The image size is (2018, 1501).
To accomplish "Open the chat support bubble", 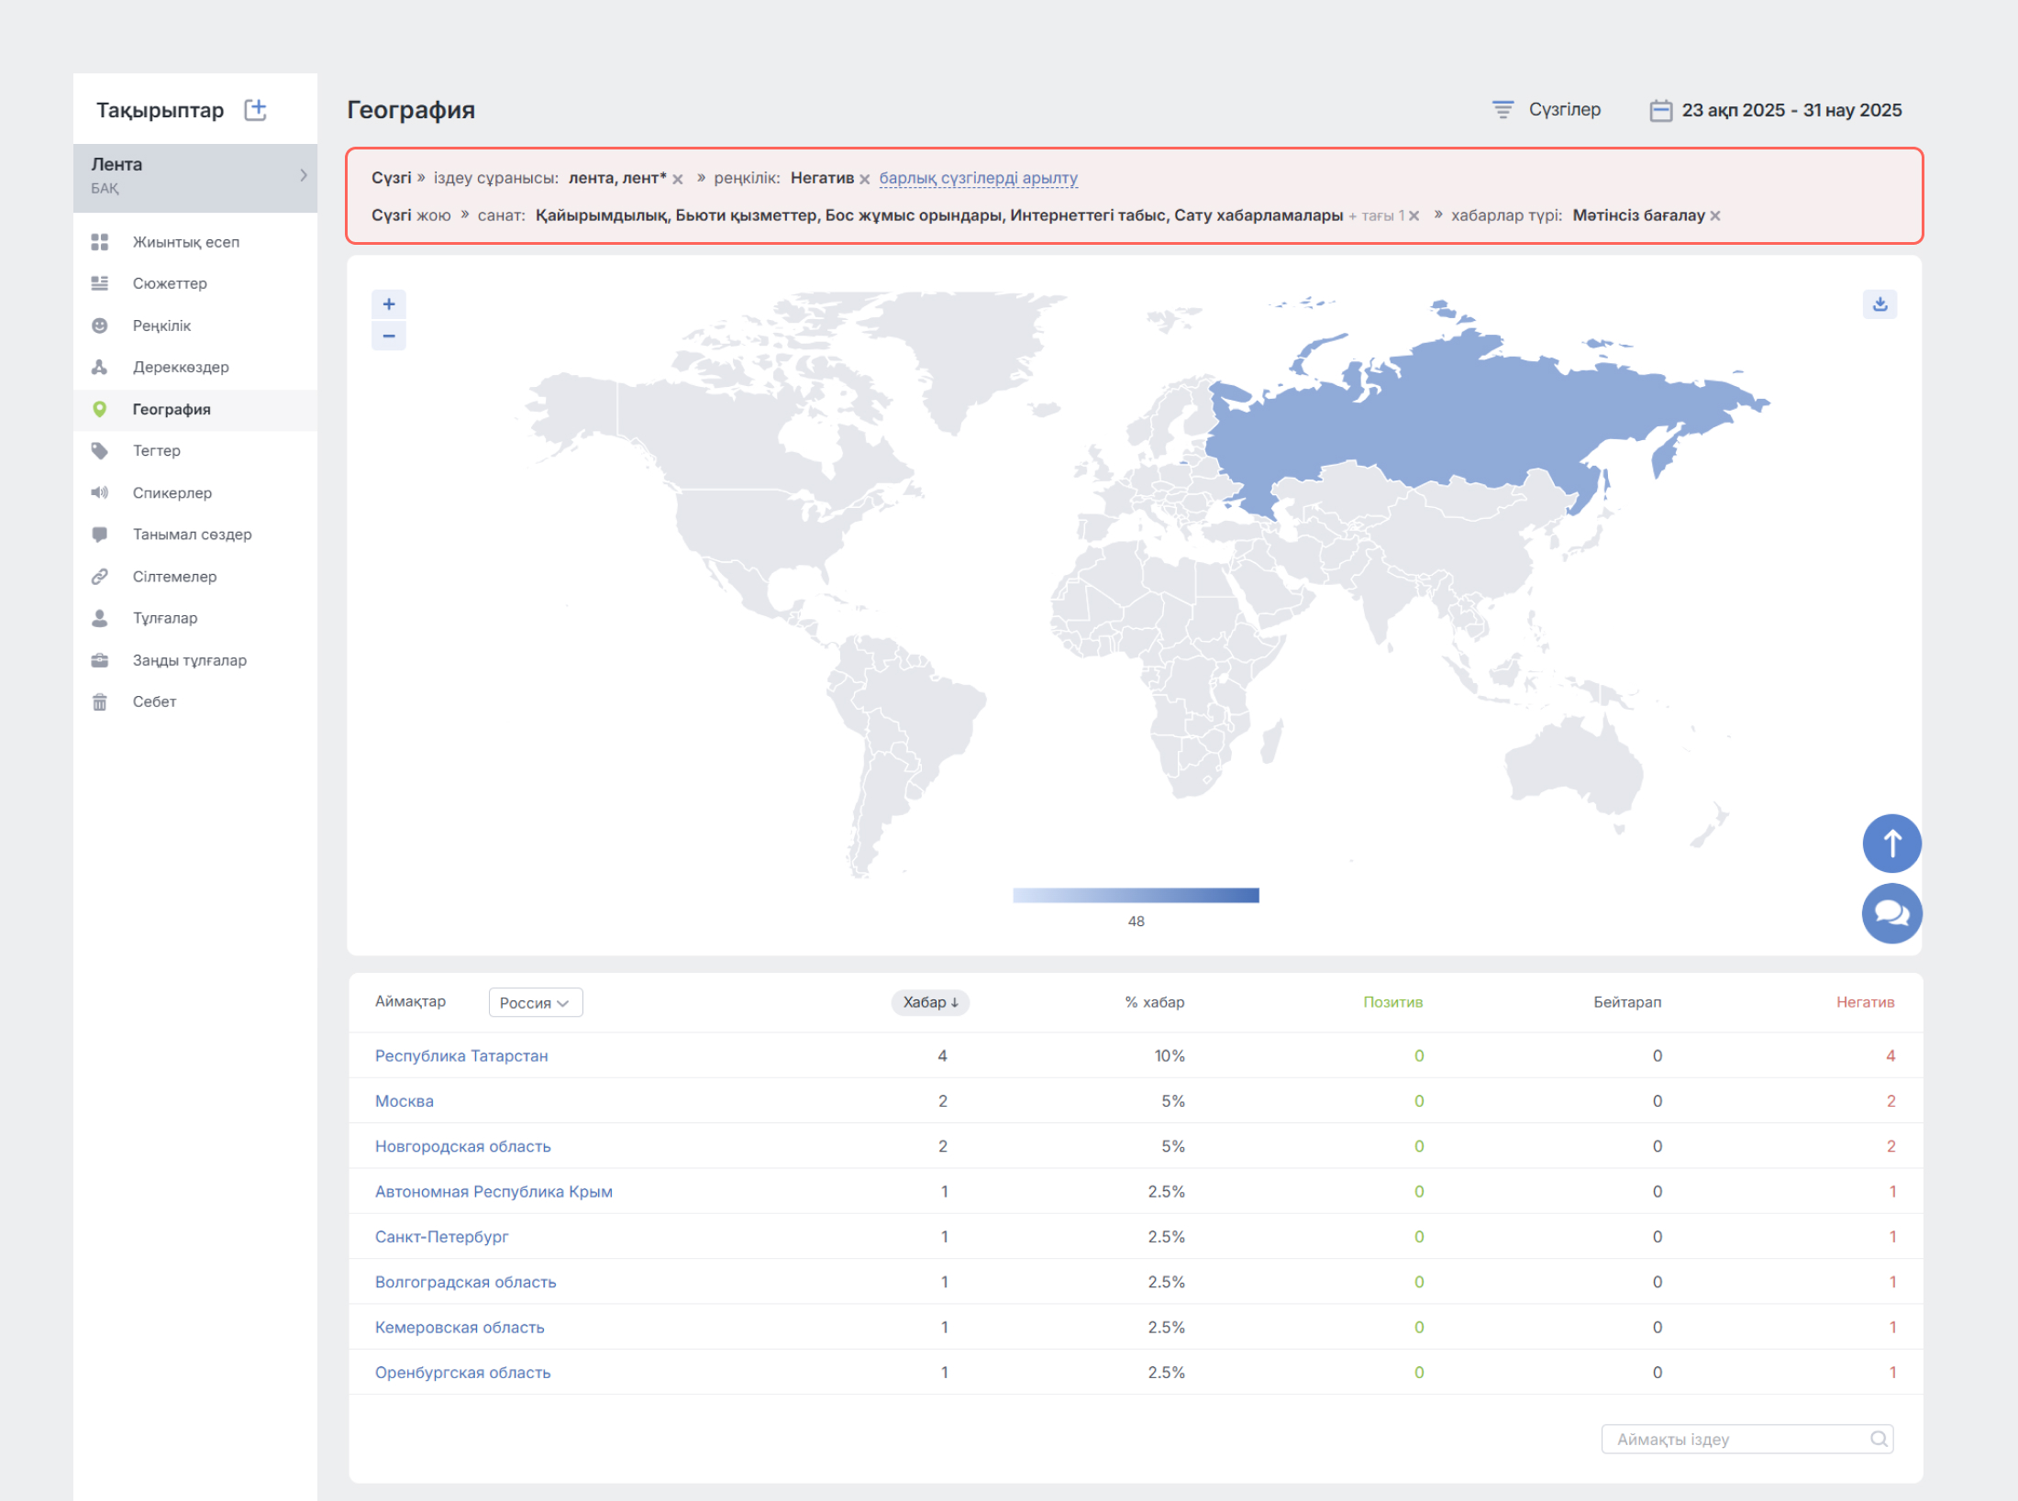I will click(1891, 913).
